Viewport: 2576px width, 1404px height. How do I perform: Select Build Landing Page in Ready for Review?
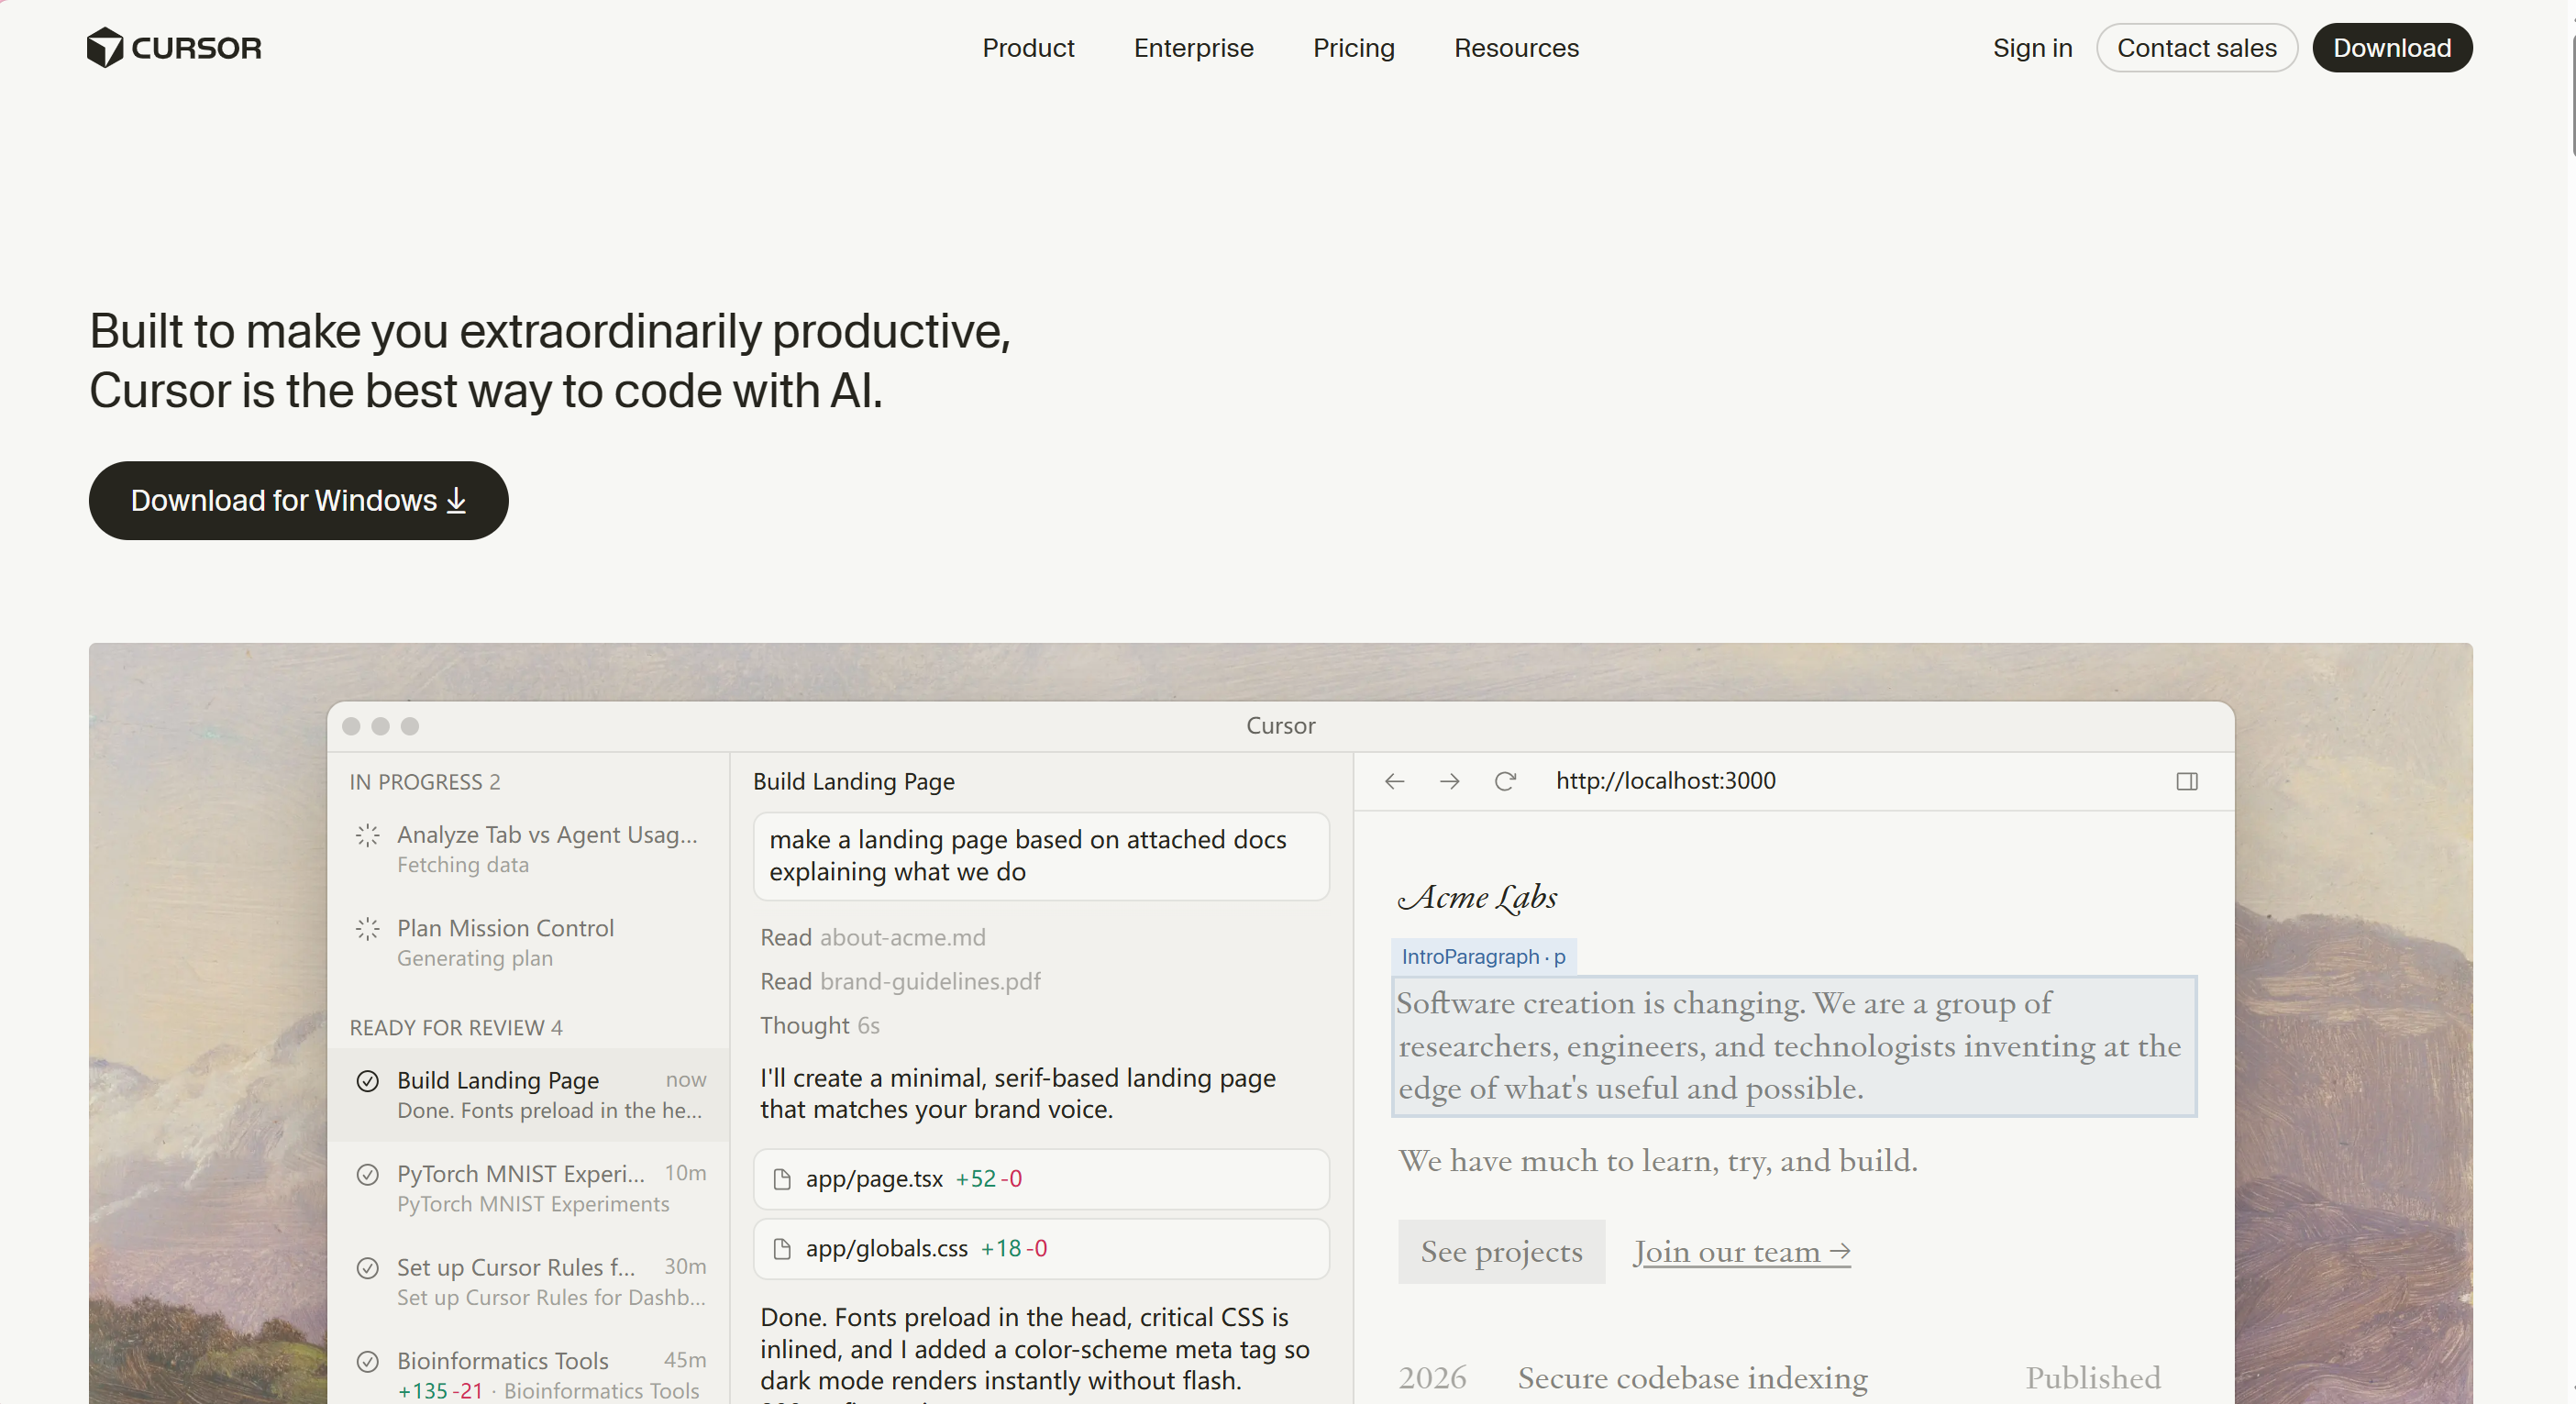[x=528, y=1095]
